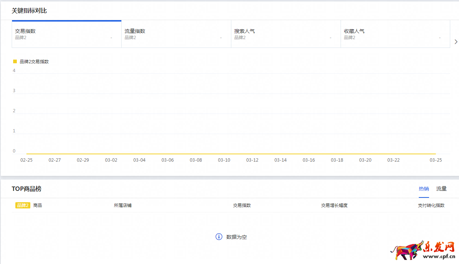The width and height of the screenshot is (459, 264).
Task: Click the 03-10 point on the chart line
Action: pos(224,154)
